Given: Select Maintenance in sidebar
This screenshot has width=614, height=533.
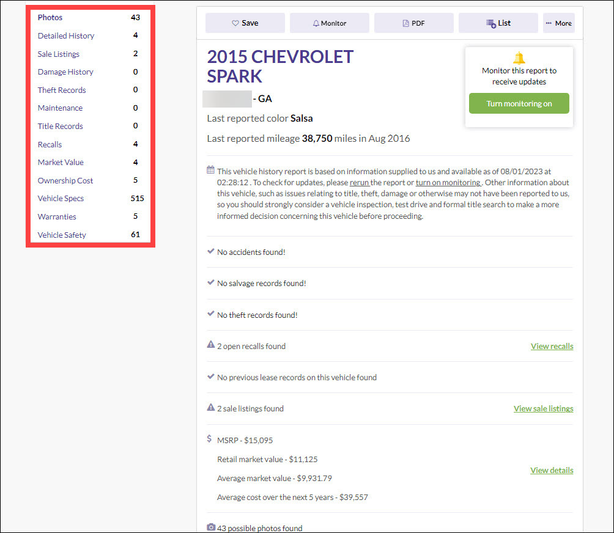Looking at the screenshot, I should click(x=60, y=108).
